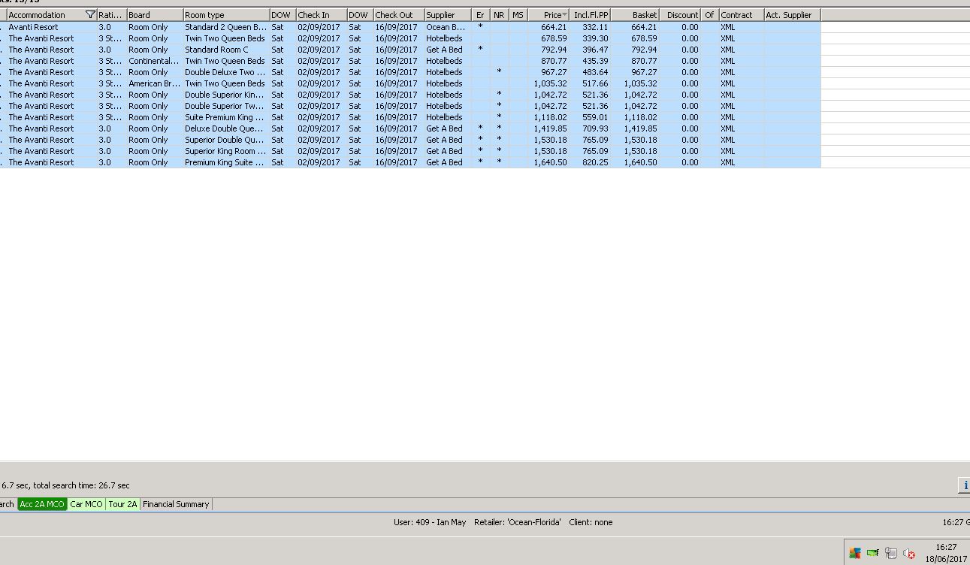Click the total search time status text
Screen dimensions: 970x565
81,485
